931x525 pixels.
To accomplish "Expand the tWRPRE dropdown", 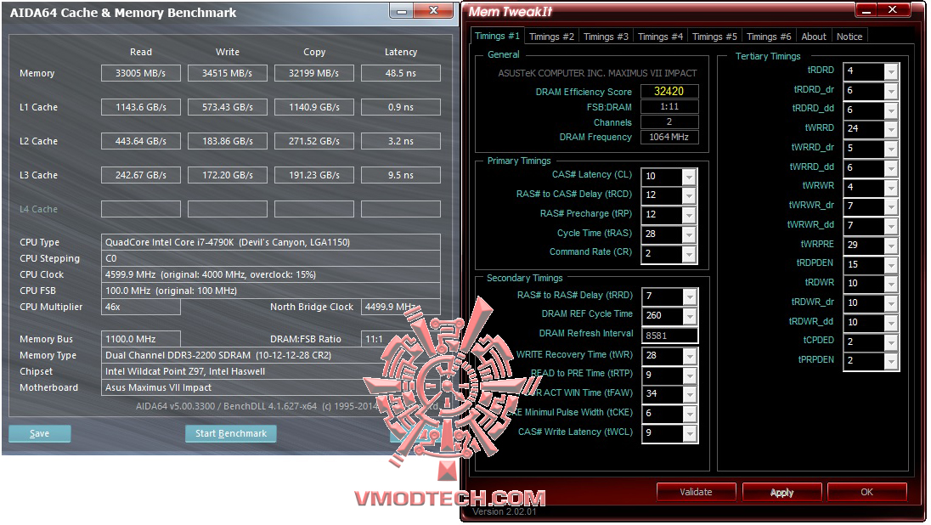I will 890,246.
